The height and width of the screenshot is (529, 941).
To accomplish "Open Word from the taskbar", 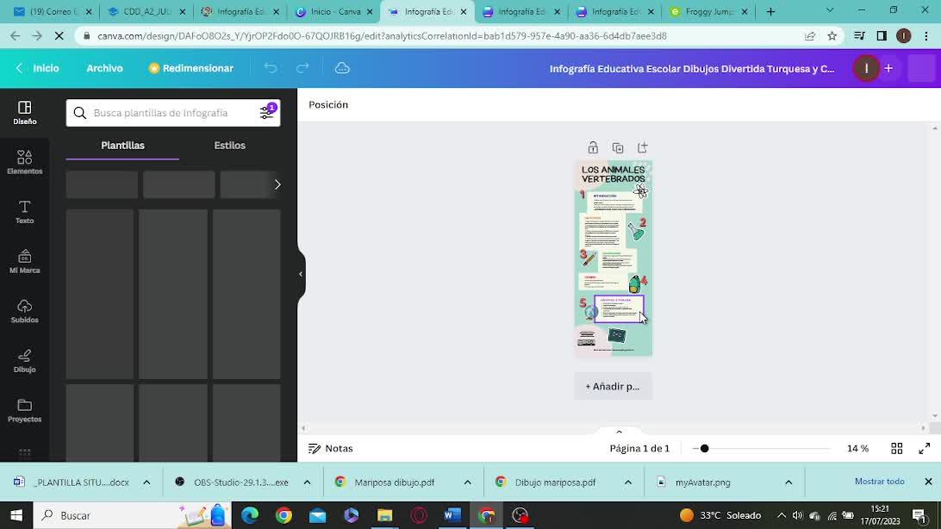I will click(x=452, y=515).
